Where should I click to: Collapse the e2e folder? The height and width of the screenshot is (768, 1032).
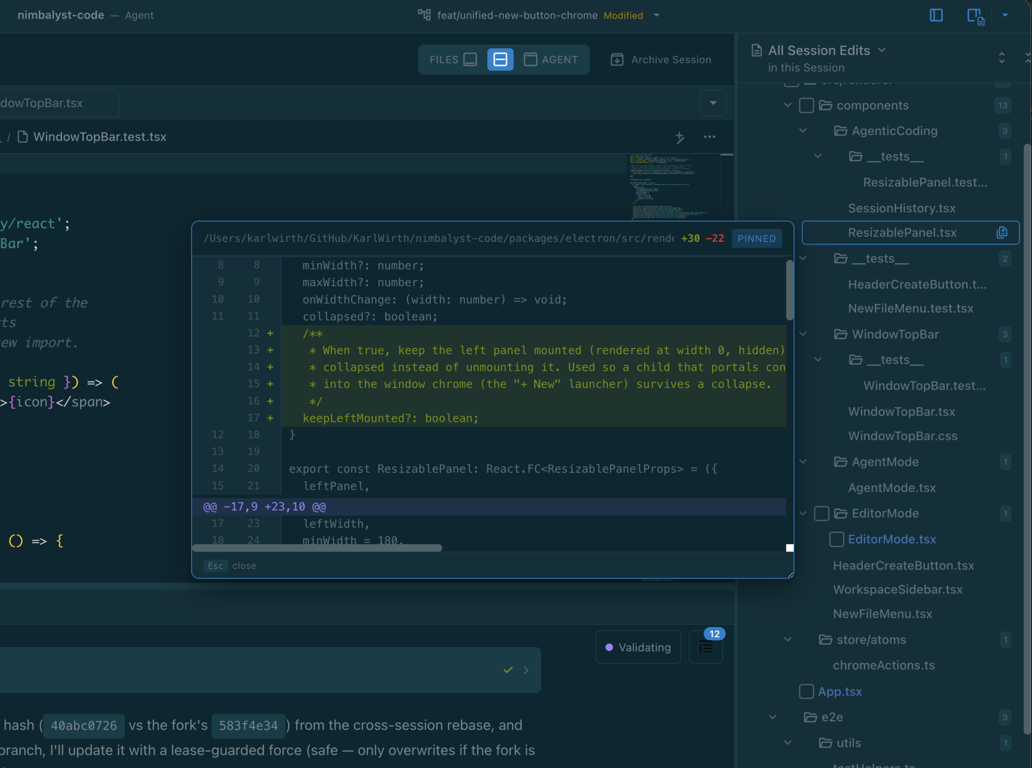(x=772, y=717)
